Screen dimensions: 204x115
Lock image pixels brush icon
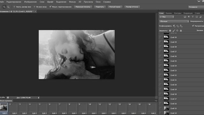(174, 31)
